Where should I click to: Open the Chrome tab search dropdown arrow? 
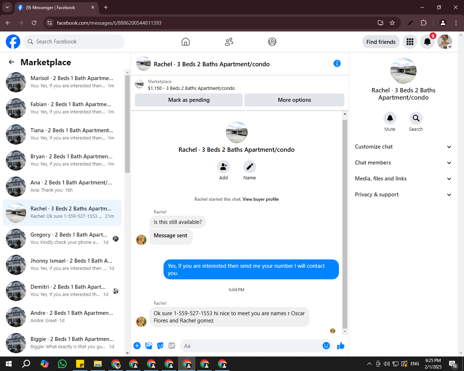click(x=7, y=7)
